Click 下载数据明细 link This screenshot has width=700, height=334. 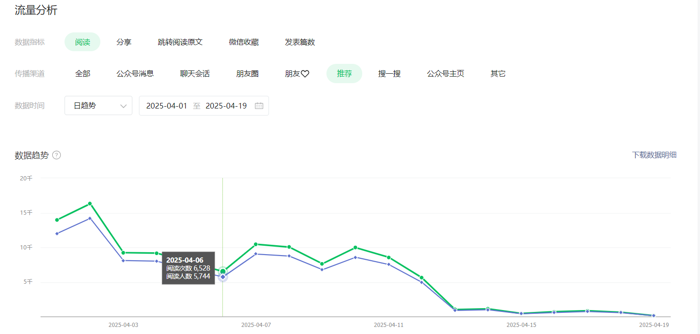(654, 155)
